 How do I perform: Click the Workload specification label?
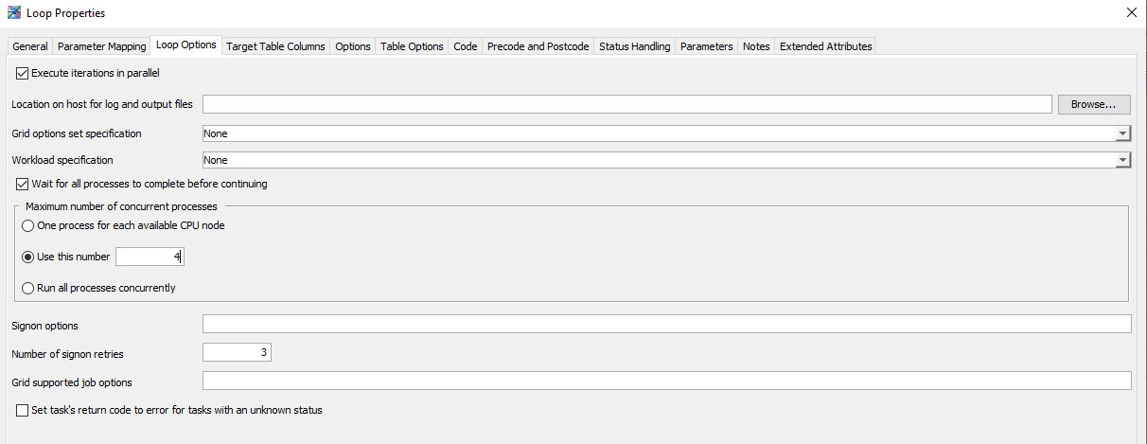pyautogui.click(x=62, y=160)
